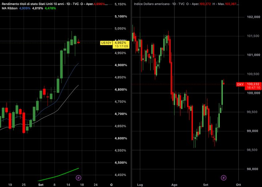Click the 15:17:09 countdown on US10Y axis
The image size is (262, 187).
[121, 46]
